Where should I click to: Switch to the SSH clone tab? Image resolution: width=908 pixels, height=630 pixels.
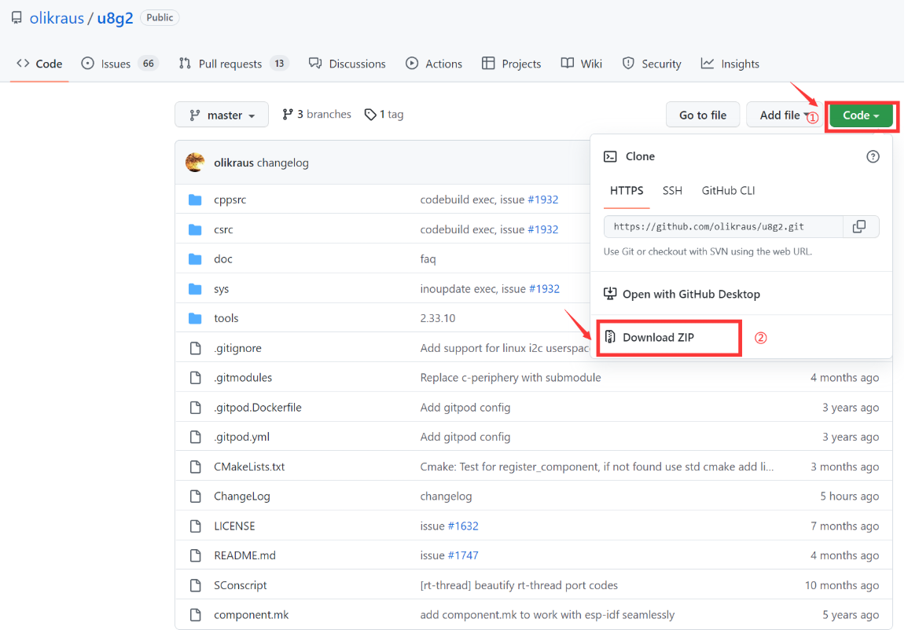tap(672, 191)
